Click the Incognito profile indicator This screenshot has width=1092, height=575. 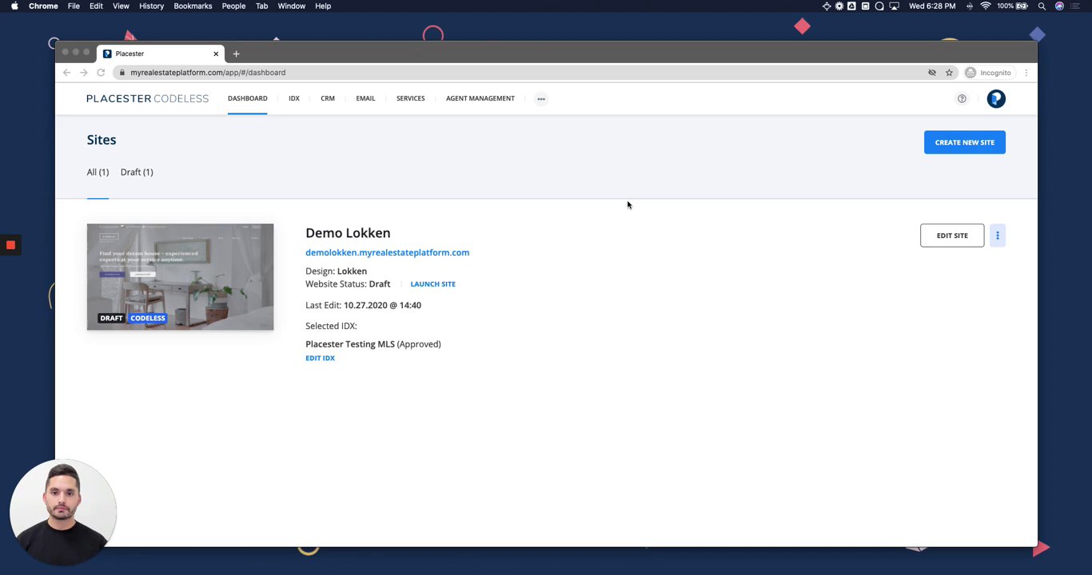click(x=988, y=73)
